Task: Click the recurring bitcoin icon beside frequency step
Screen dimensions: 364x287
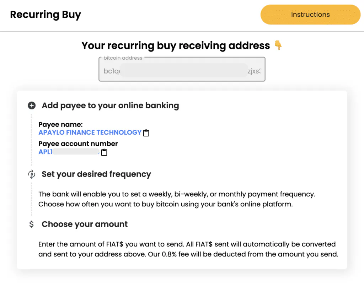Action: [32, 174]
